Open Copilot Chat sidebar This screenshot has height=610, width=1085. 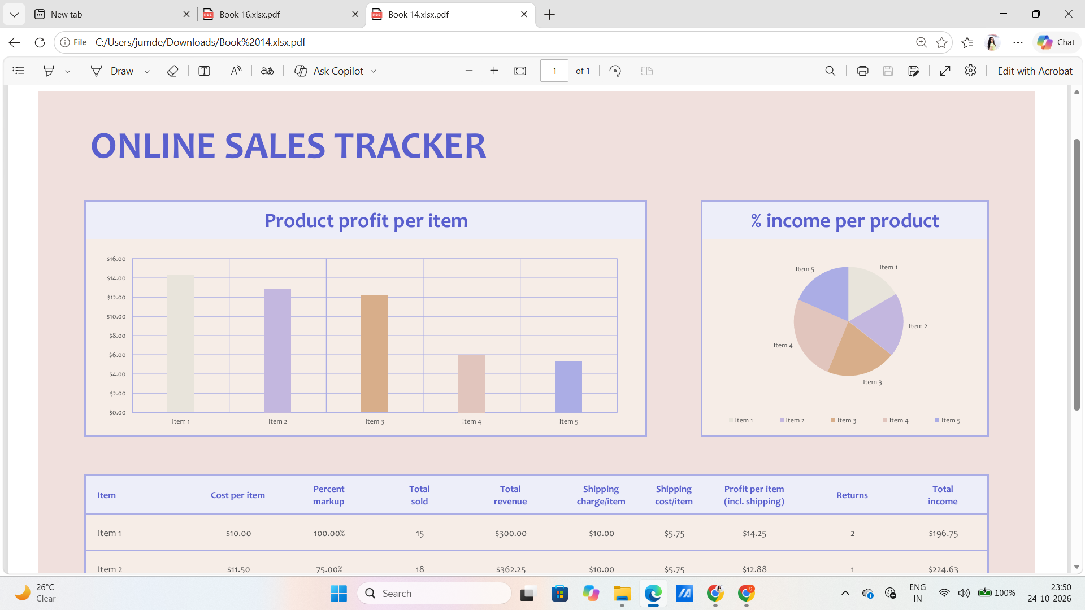1056,42
